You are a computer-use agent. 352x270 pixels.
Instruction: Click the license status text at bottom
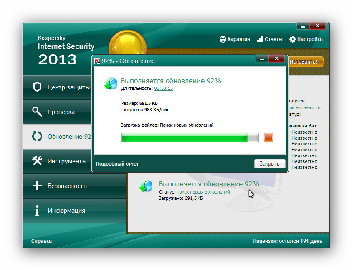pos(287,241)
